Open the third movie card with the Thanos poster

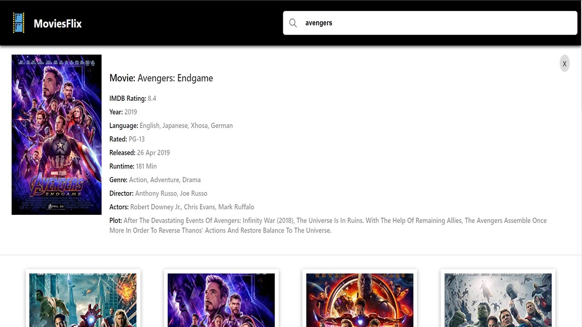pyautogui.click(x=360, y=298)
